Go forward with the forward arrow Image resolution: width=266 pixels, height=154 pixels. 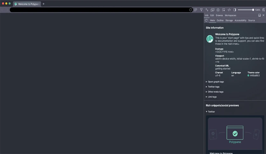click(7, 10)
